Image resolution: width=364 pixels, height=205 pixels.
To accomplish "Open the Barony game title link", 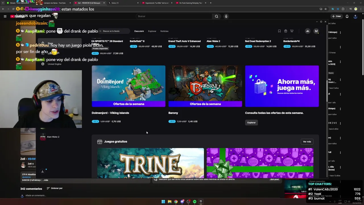I will pos(173,113).
